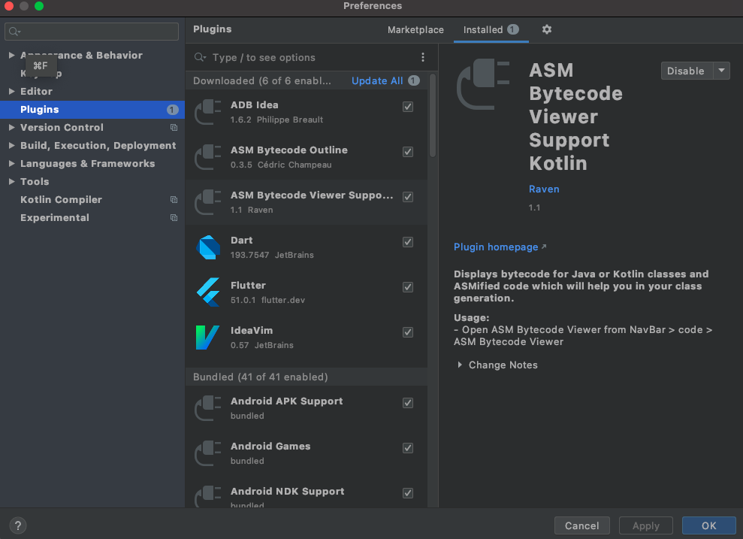Click the IdeaVim plugin icon
The image size is (743, 539).
point(208,338)
